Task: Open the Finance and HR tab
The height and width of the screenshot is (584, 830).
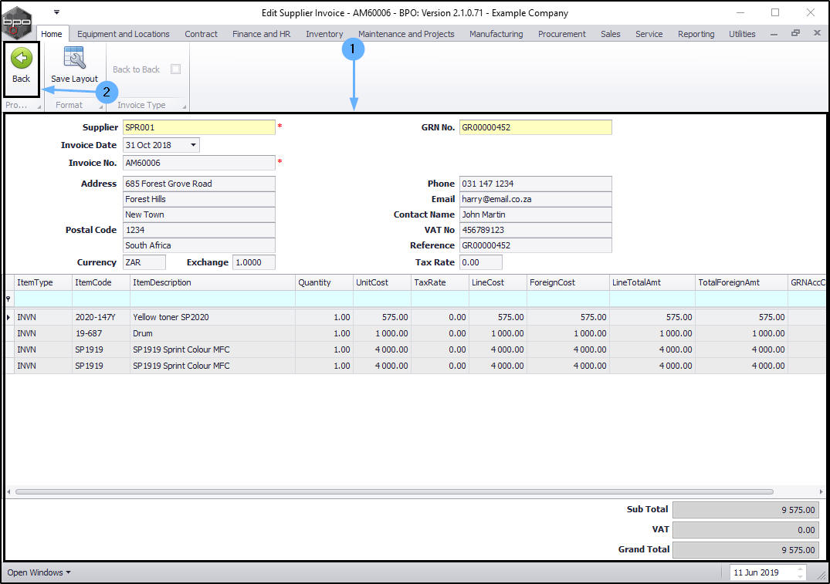Action: 261,34
